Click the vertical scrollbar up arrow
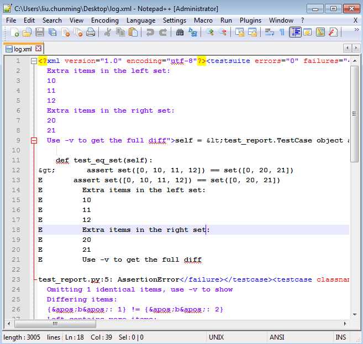 coord(354,61)
